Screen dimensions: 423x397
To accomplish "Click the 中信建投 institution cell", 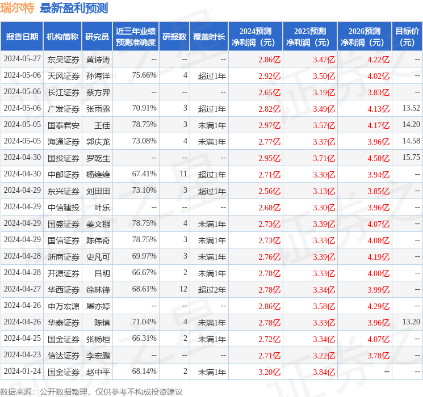I will tap(64, 208).
